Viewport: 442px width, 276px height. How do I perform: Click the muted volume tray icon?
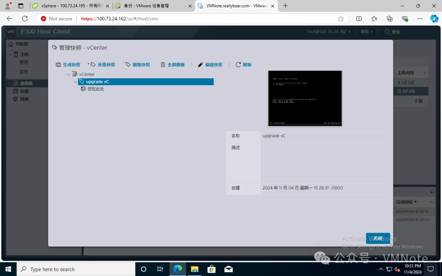click(x=397, y=269)
